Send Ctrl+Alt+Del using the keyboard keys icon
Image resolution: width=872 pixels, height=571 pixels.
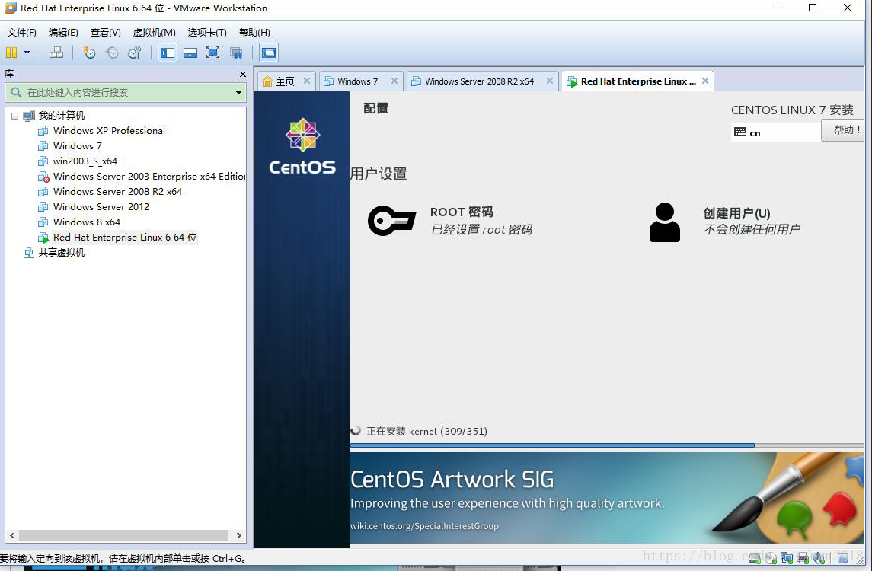(x=56, y=53)
